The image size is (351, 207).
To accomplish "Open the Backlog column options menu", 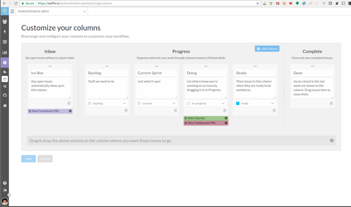I will click(107, 66).
